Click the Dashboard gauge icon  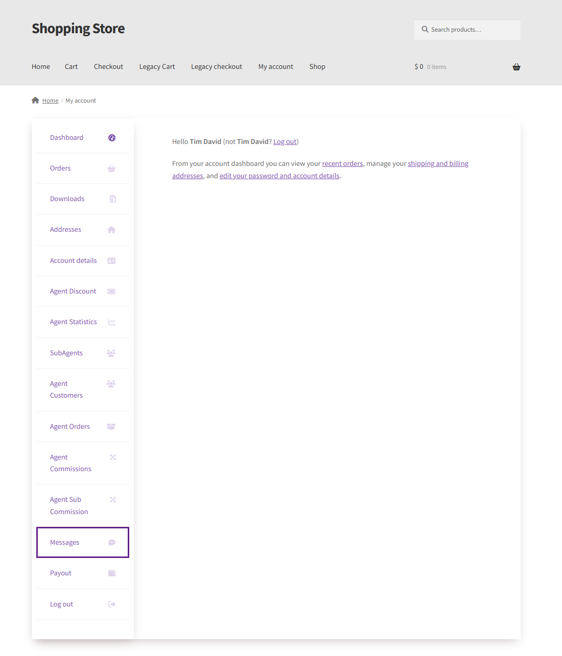[112, 138]
